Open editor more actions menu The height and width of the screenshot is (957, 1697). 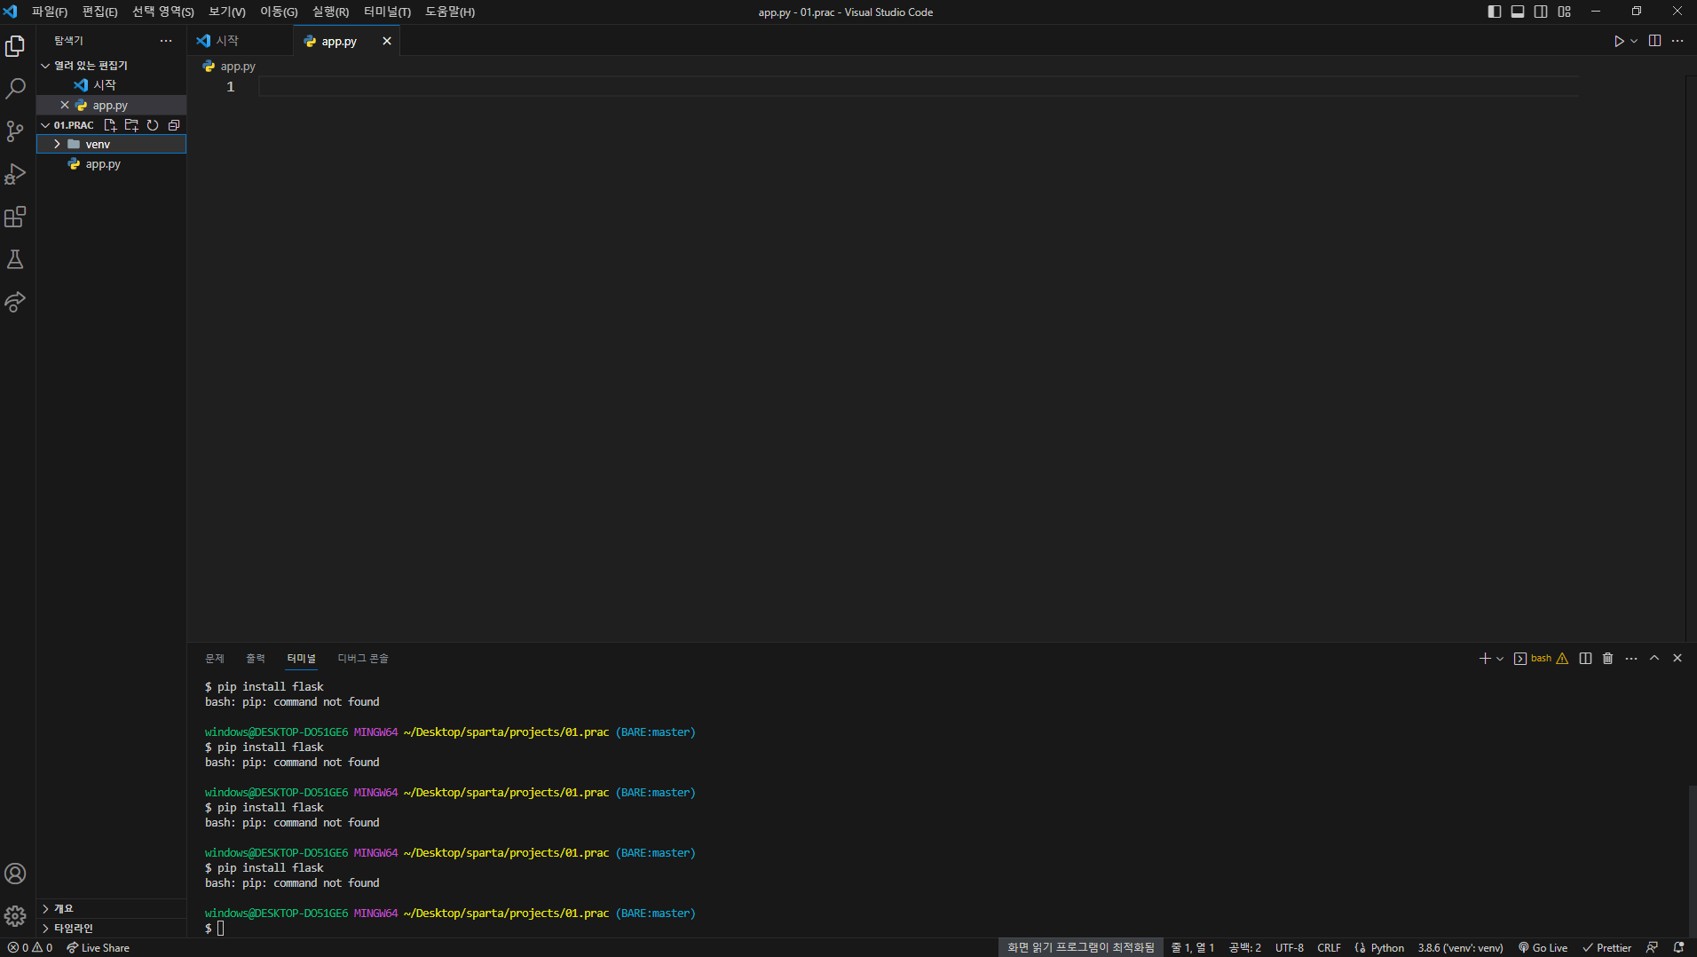pyautogui.click(x=1677, y=41)
